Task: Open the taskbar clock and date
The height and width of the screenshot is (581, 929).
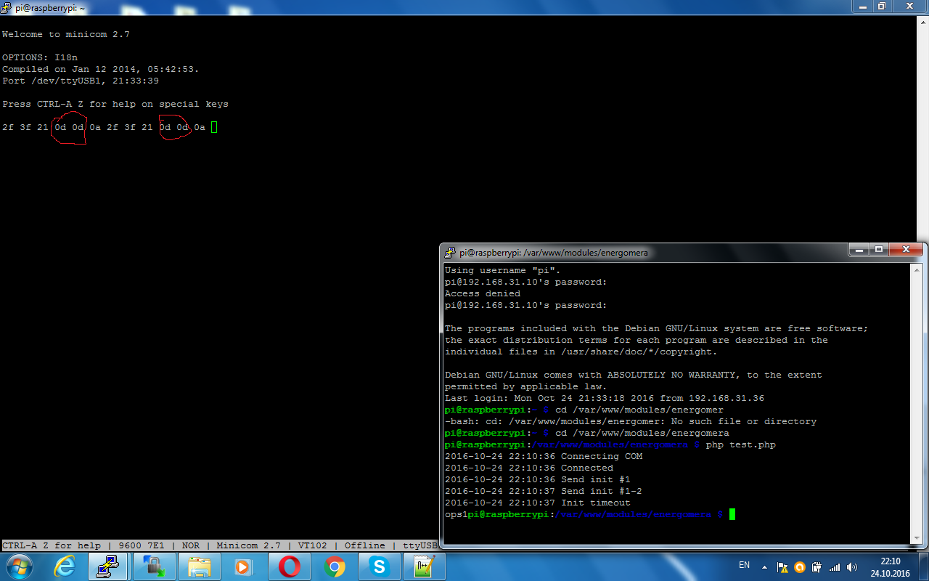Action: pyautogui.click(x=890, y=566)
